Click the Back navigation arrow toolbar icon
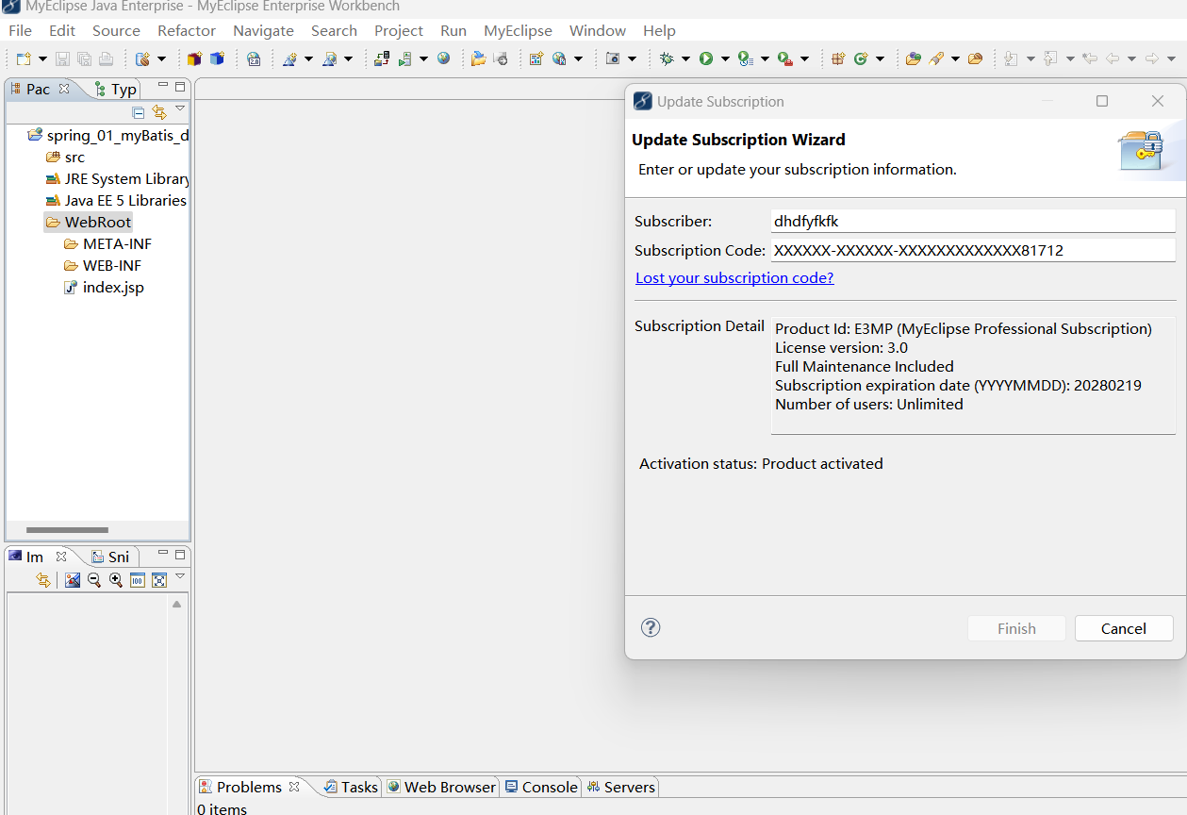Screen dimensions: 1187x815 (x=1113, y=58)
